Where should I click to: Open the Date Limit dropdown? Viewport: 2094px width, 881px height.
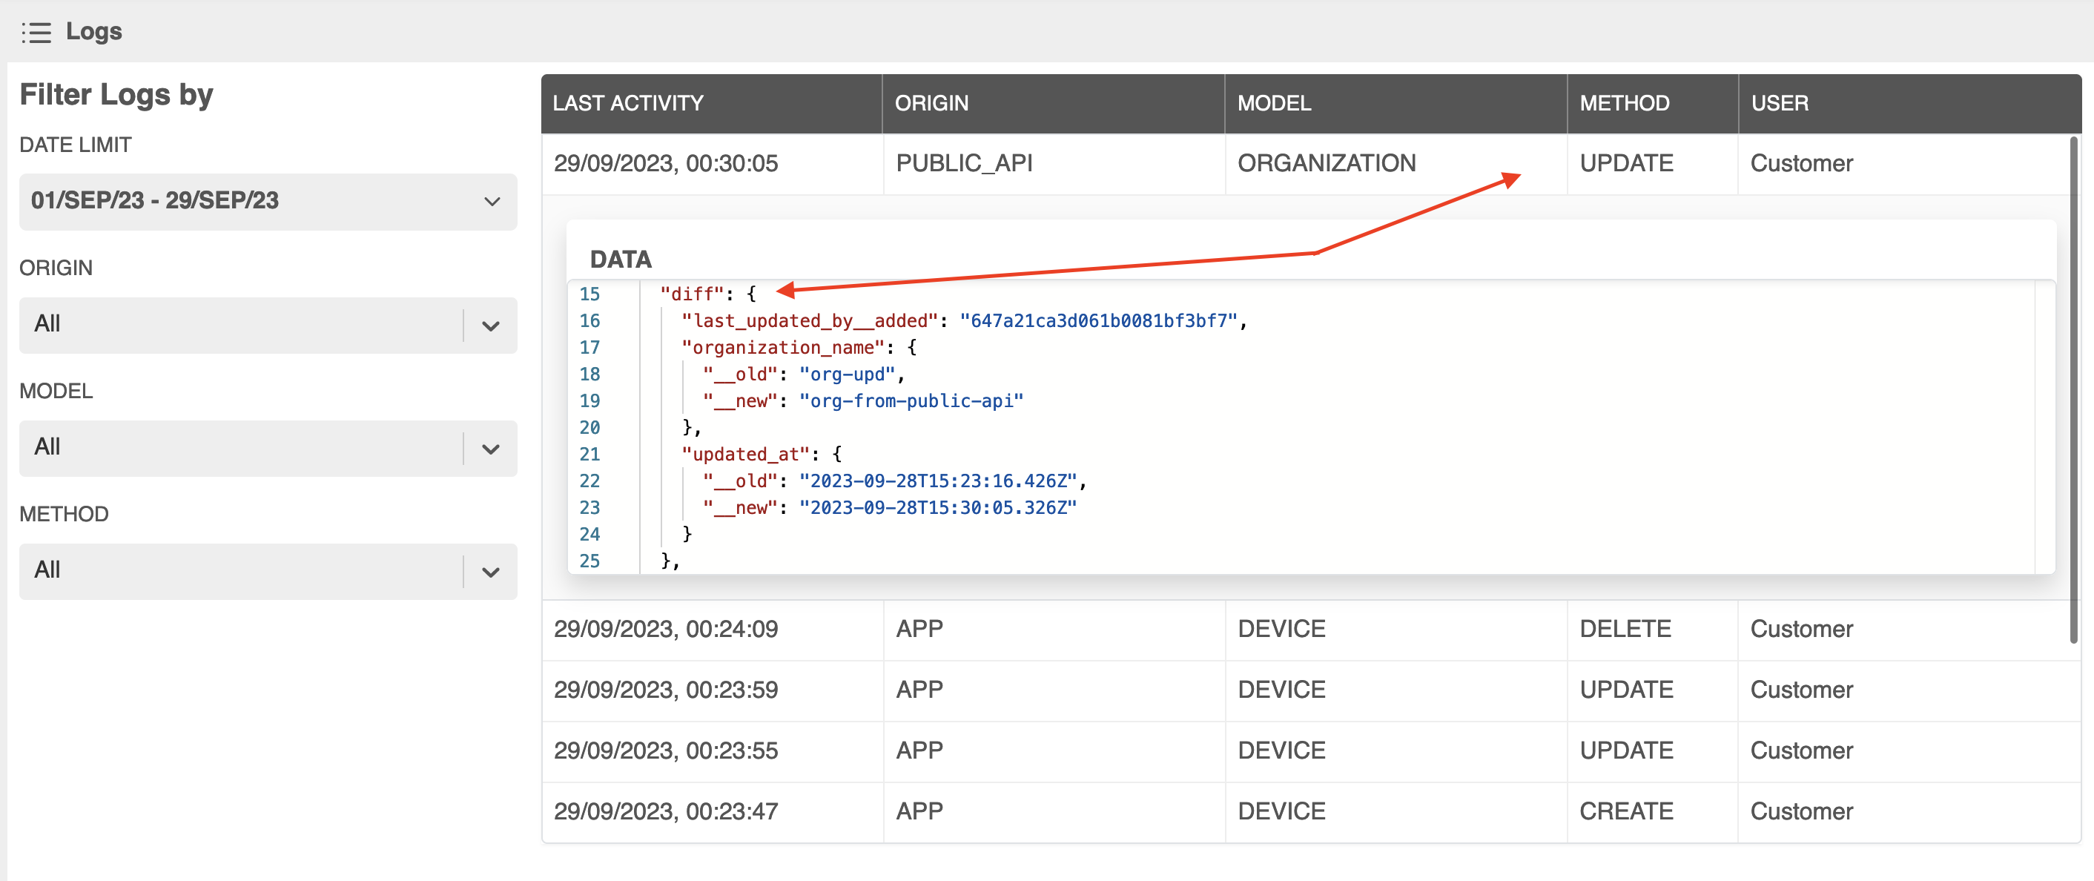point(268,201)
